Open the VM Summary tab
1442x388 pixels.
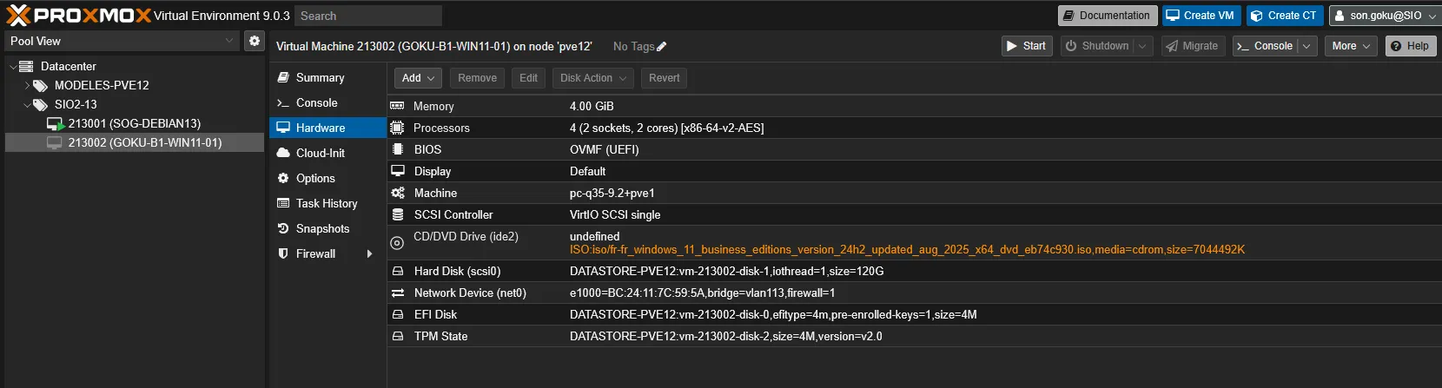point(320,77)
